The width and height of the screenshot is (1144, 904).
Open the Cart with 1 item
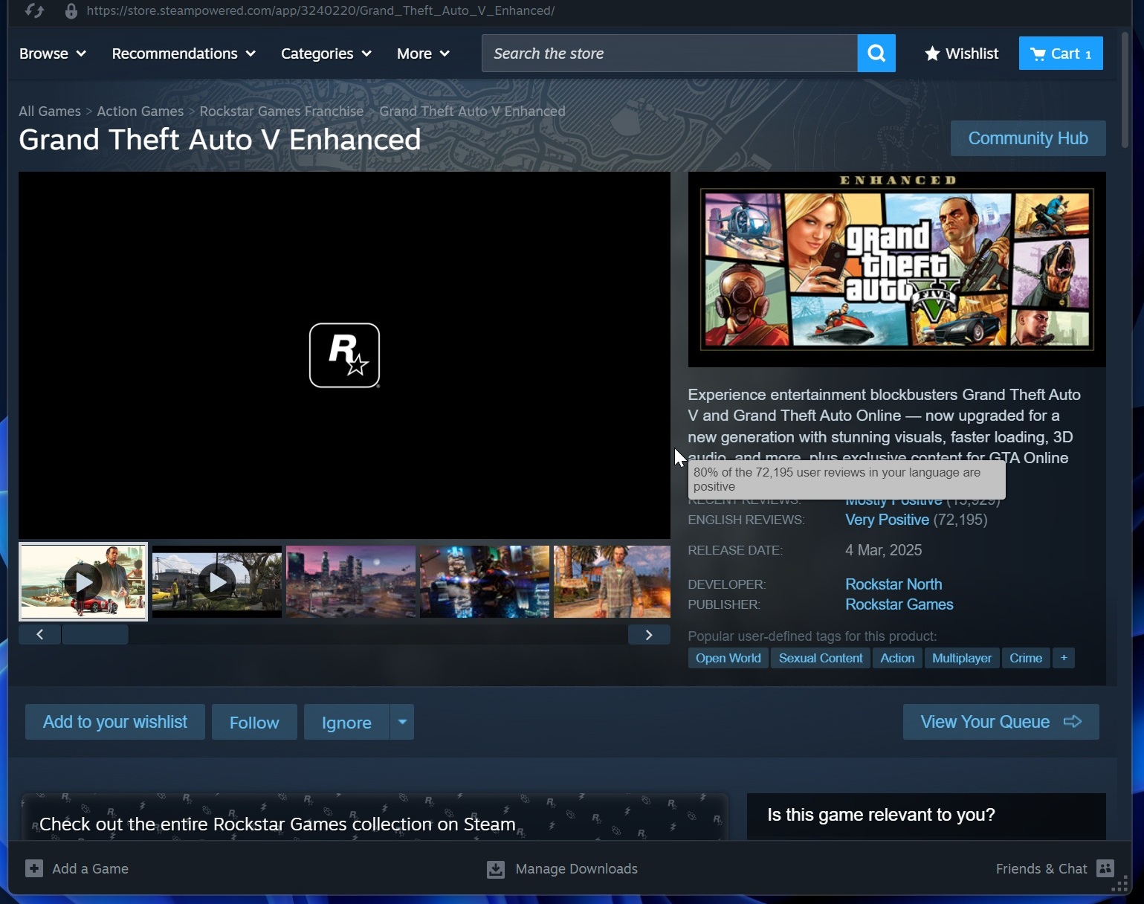coord(1061,54)
